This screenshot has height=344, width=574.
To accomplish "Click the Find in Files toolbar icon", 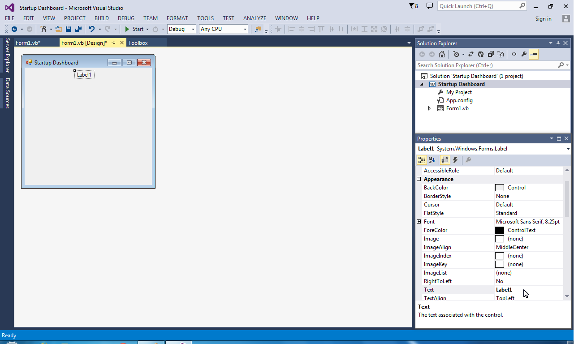I will tap(258, 29).
